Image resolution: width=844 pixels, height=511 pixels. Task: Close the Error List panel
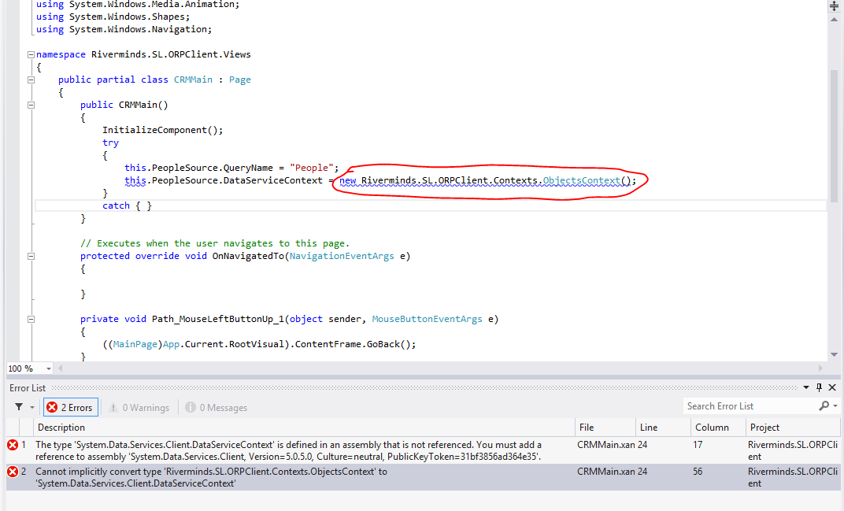coord(832,387)
